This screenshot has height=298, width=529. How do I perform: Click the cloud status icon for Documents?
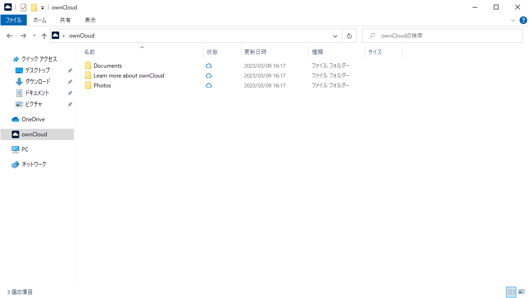[x=209, y=66]
